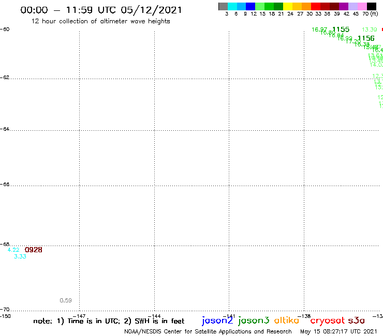Click the '-64' latitude axis label

click(x=5, y=129)
